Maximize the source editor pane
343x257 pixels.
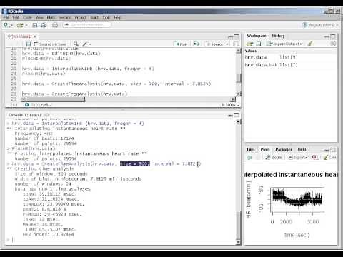[237, 36]
